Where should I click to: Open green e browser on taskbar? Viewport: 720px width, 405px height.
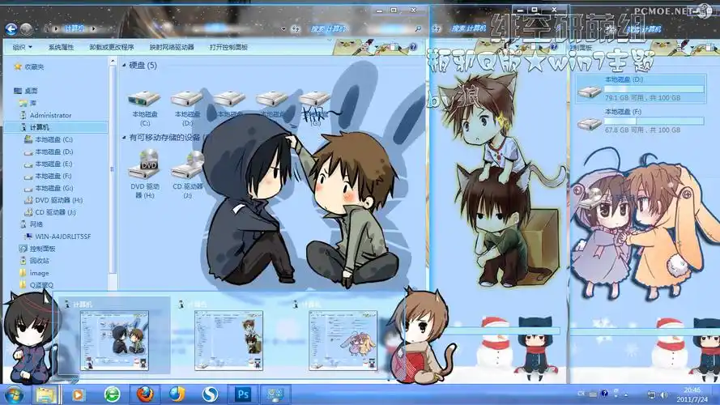tap(112, 394)
